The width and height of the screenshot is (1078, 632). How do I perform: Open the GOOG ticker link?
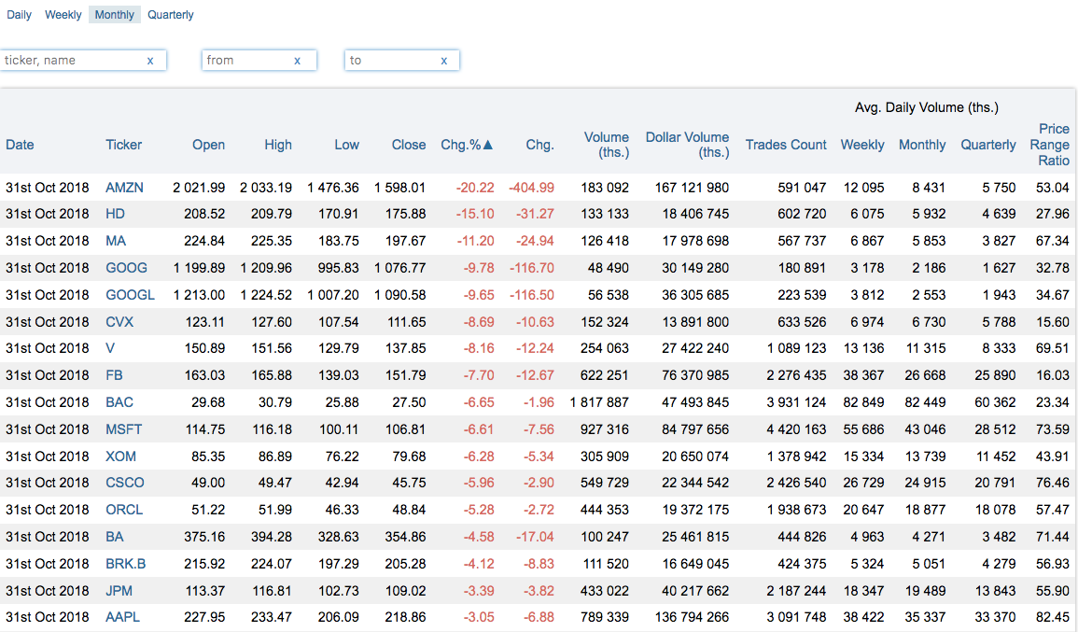[x=127, y=268]
